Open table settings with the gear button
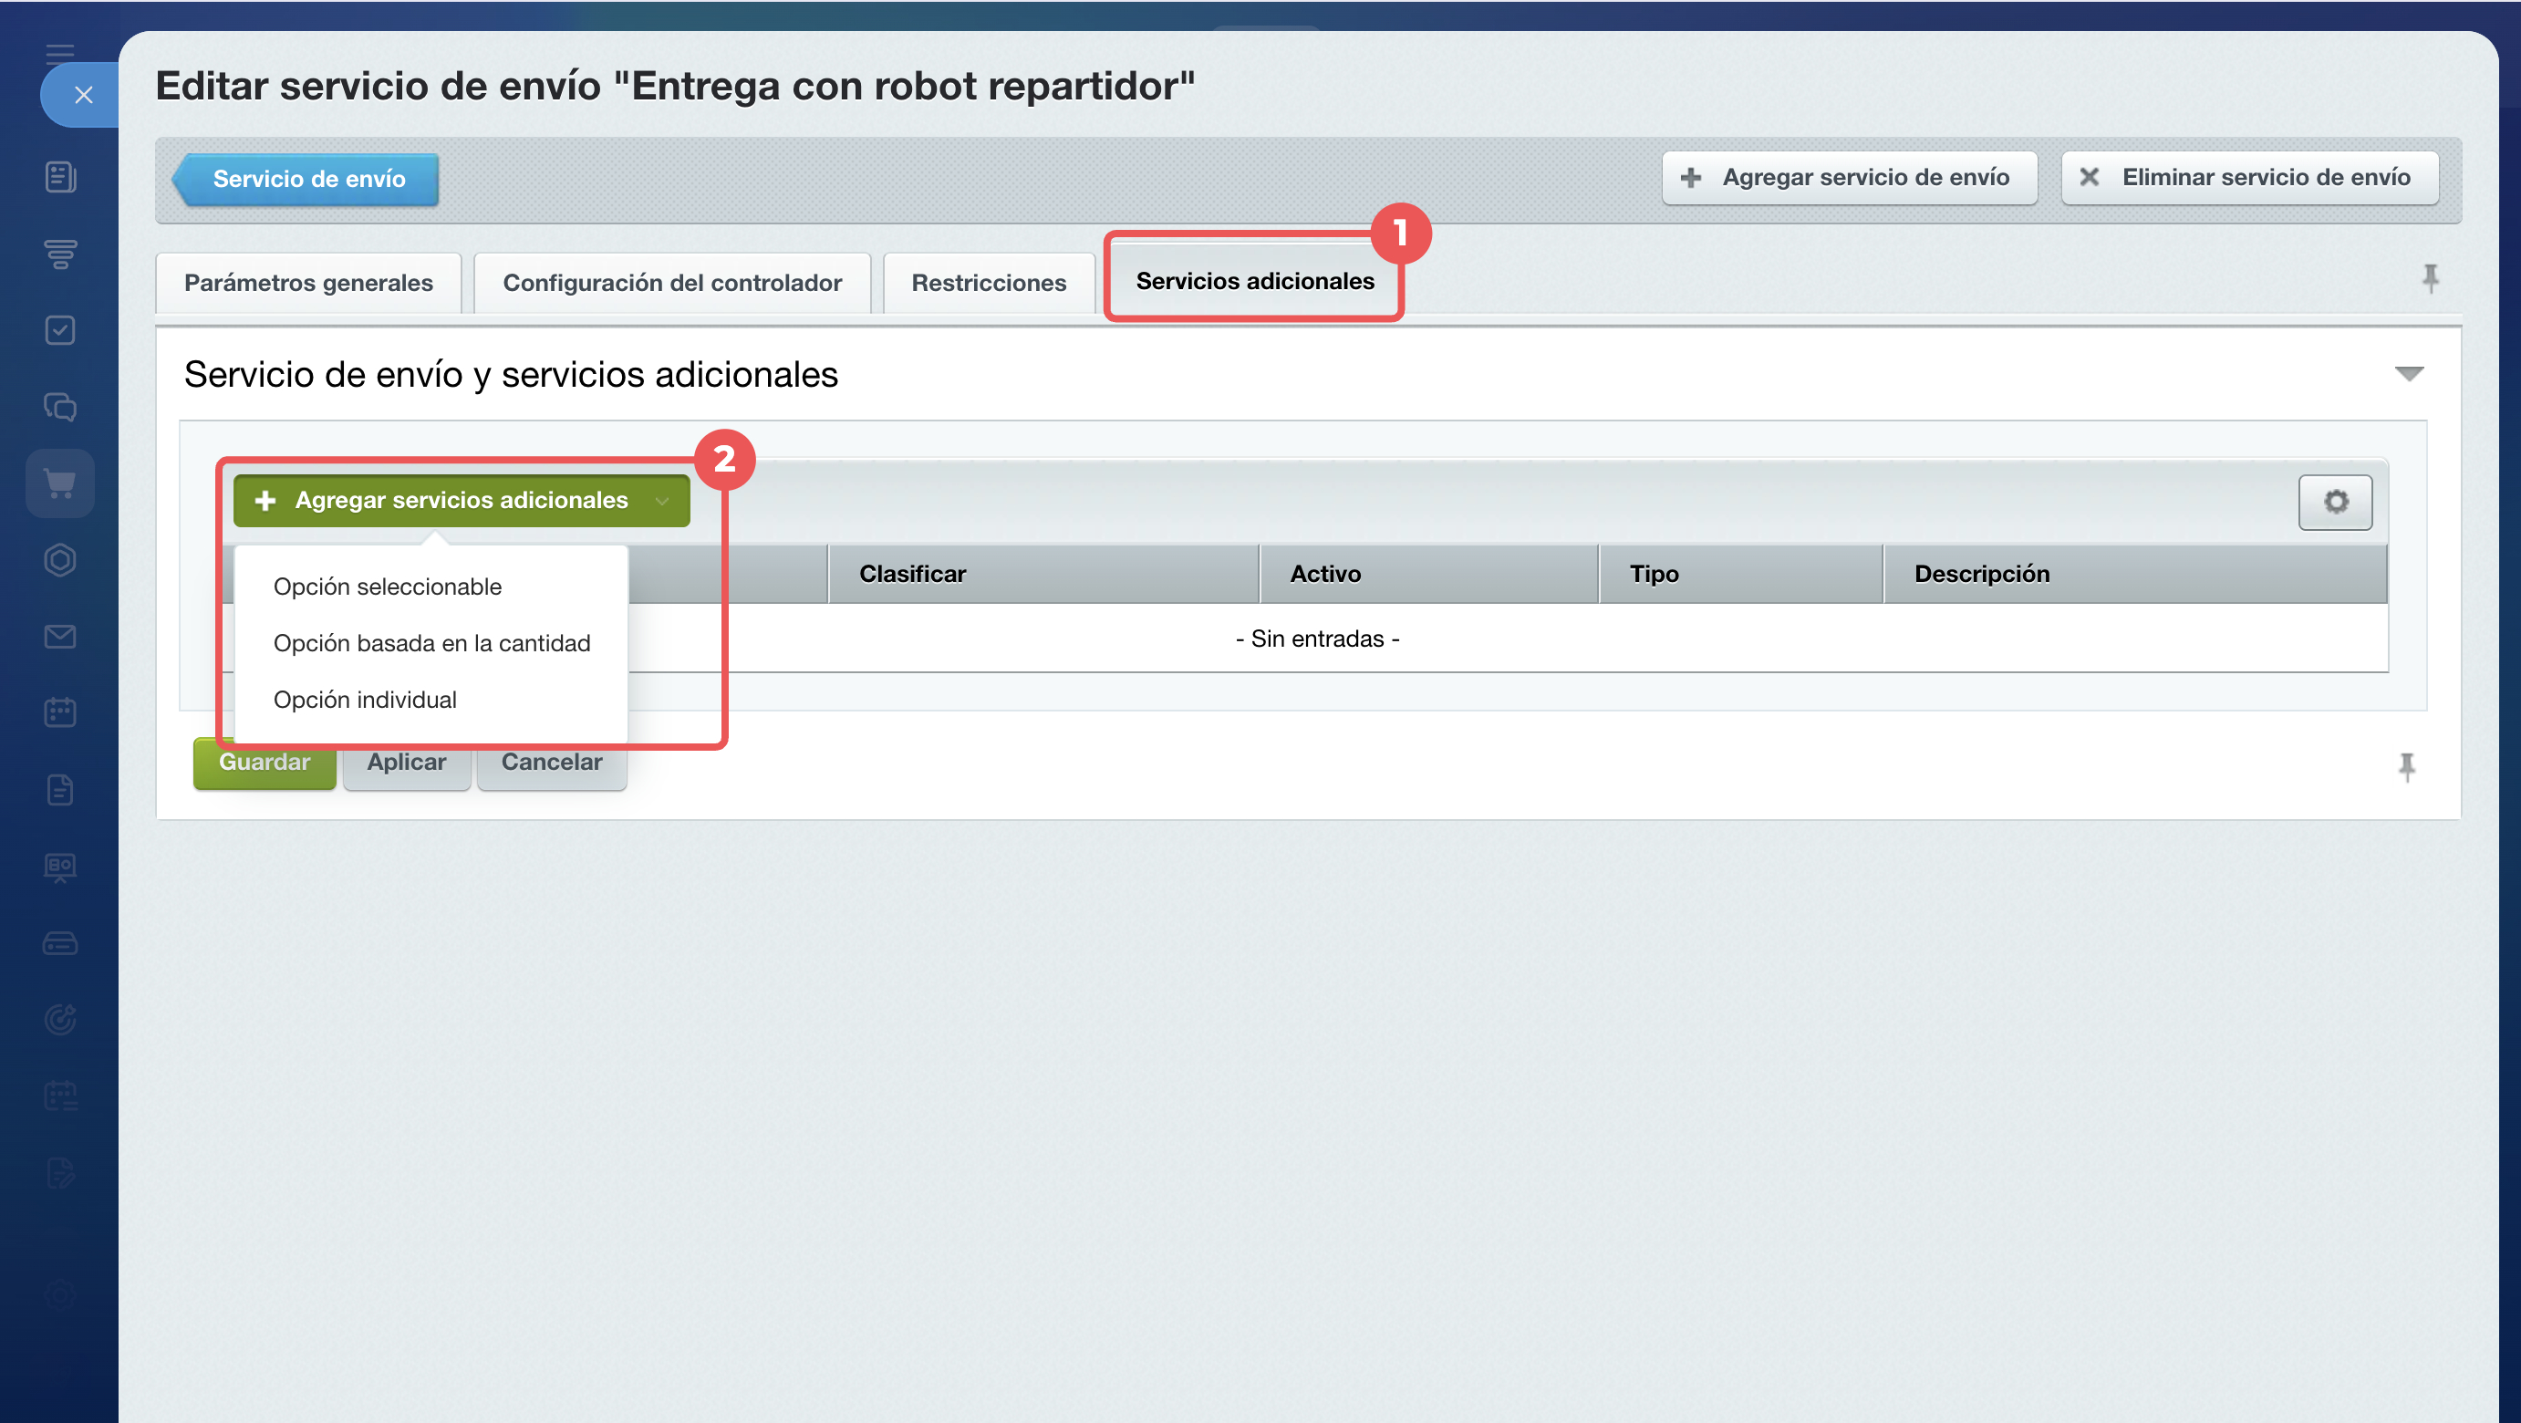Viewport: 2521px width, 1423px height. coord(2335,502)
